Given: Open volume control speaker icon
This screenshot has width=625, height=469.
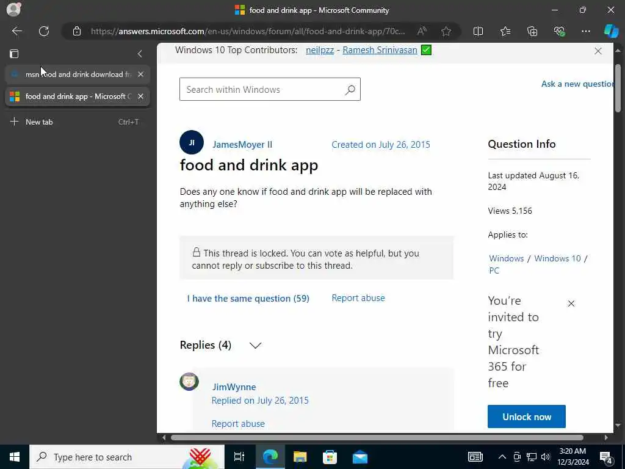Looking at the screenshot, I should click(x=546, y=457).
